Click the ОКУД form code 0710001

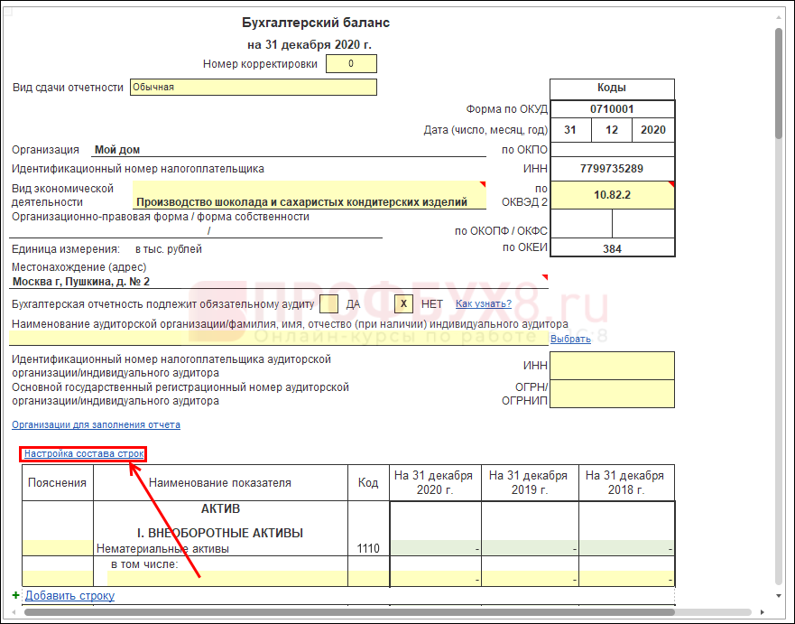612,109
